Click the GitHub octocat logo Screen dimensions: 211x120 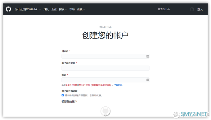point(8,9)
